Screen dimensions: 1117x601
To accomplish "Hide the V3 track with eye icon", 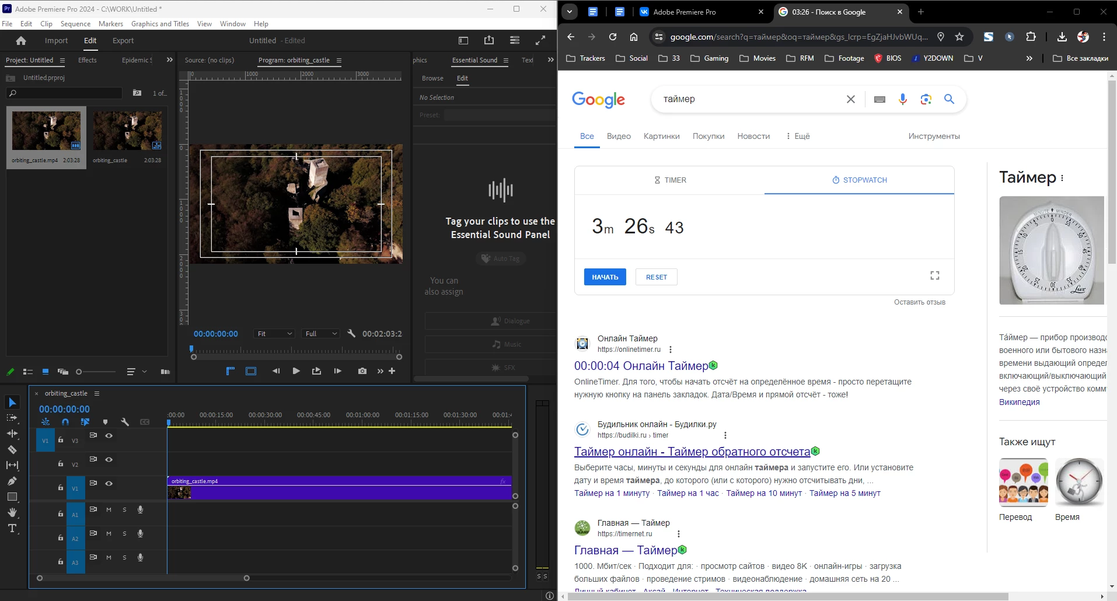I will (109, 436).
